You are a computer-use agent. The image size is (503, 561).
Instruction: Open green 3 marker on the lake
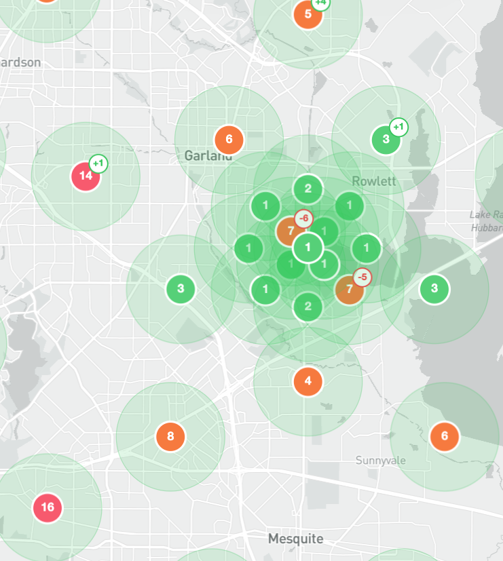click(434, 289)
